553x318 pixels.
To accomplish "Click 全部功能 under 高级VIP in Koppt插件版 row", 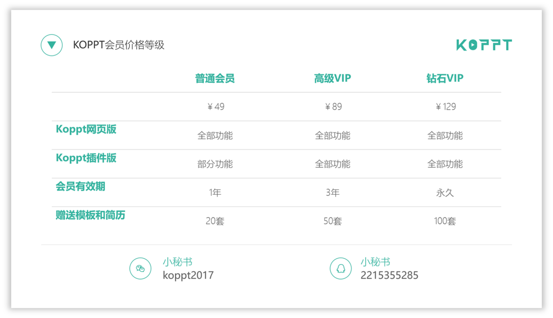I will [x=333, y=164].
